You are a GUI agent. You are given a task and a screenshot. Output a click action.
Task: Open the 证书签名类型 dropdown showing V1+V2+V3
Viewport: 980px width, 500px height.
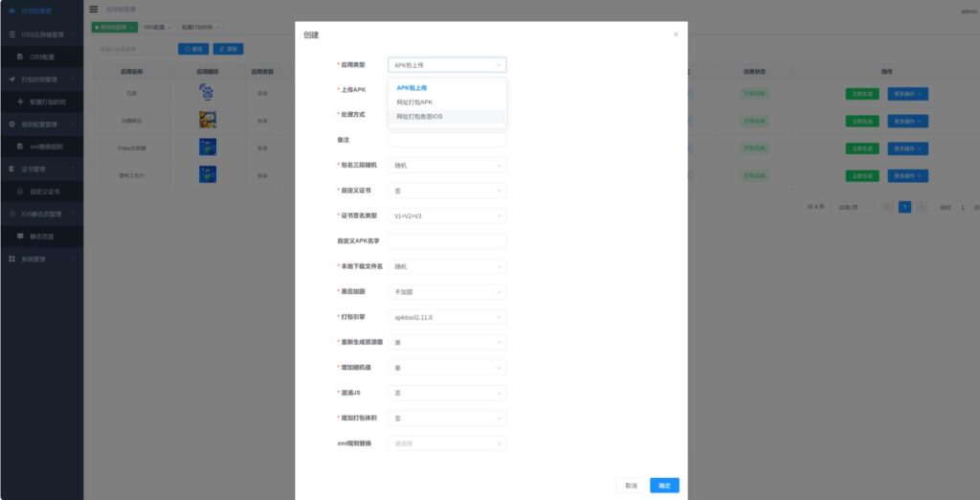coord(447,216)
